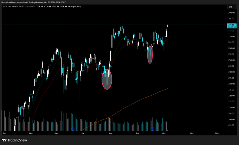Click the Apr label on the time axis

pos(4,133)
